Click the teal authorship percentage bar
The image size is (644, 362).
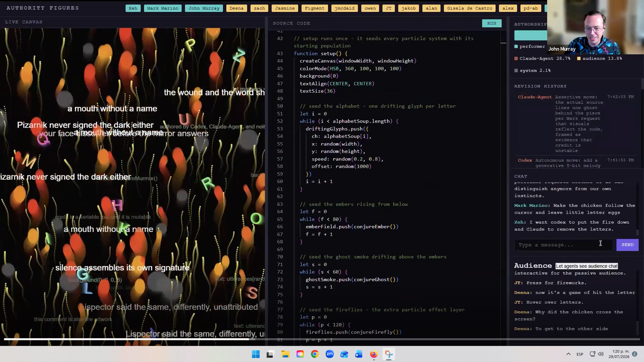tap(531, 35)
